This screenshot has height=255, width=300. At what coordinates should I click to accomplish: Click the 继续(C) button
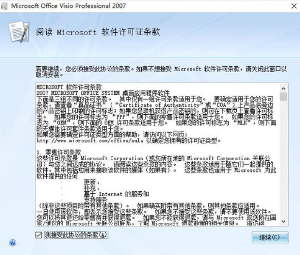click(x=270, y=238)
